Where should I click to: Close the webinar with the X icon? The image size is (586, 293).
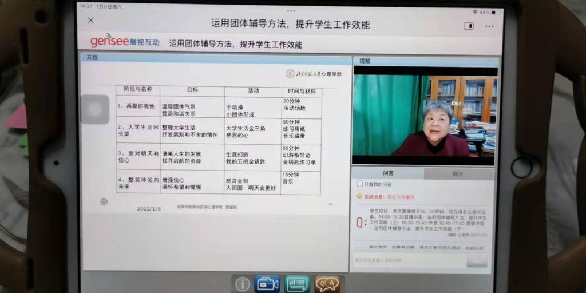pyautogui.click(x=90, y=21)
